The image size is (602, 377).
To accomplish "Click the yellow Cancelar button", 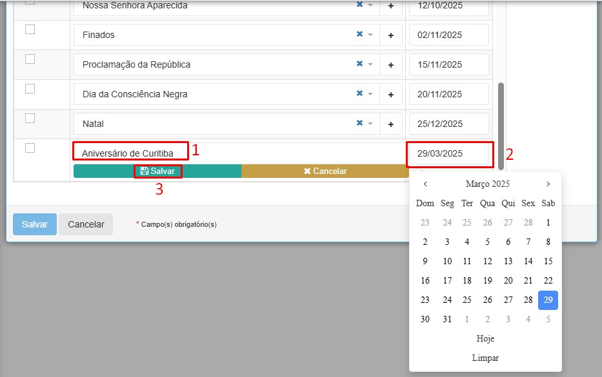I will point(325,171).
